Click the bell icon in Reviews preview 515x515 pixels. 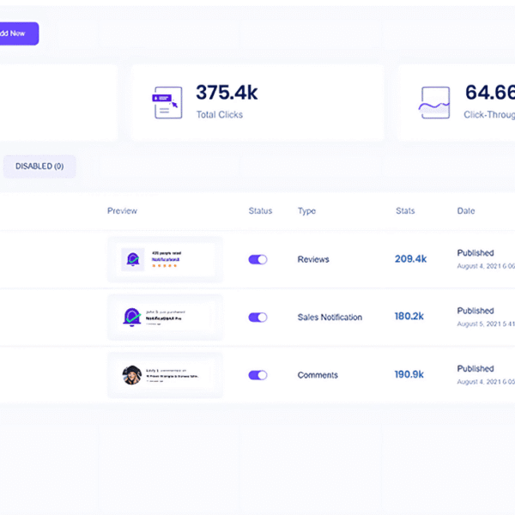coord(132,259)
